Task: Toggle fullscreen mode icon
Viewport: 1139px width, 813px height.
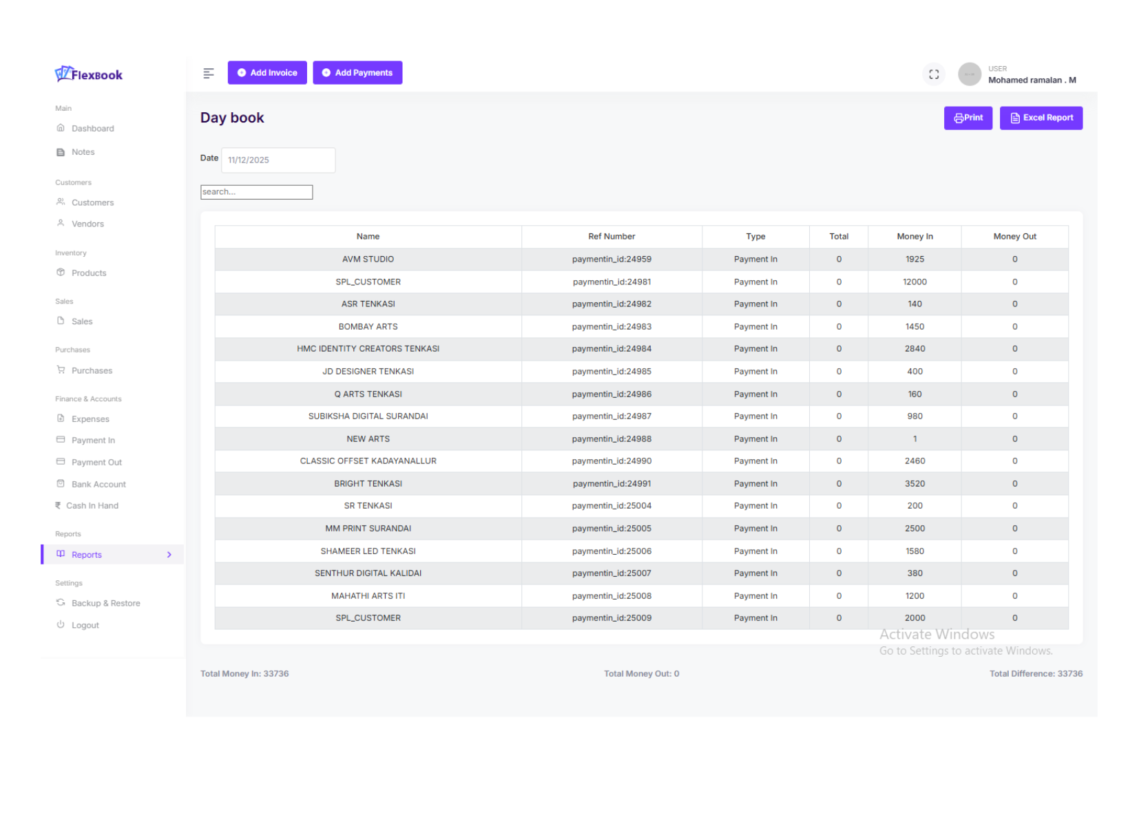Action: coord(934,74)
